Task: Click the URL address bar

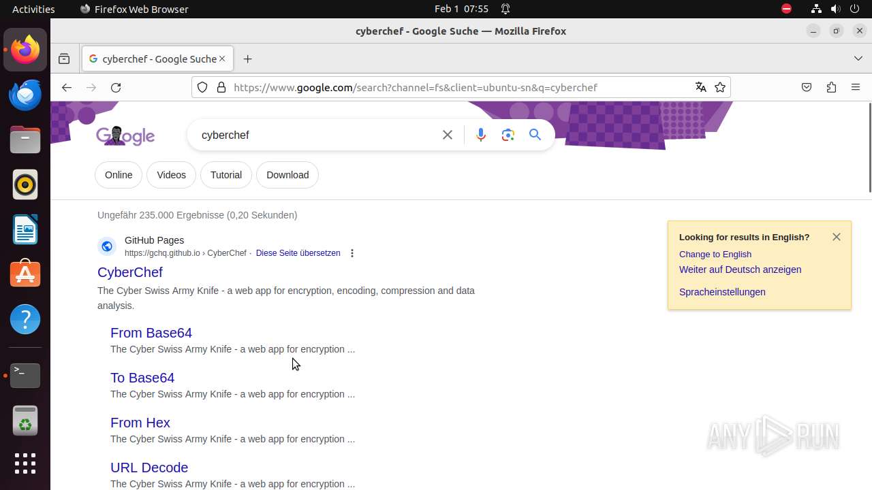Action: point(460,87)
